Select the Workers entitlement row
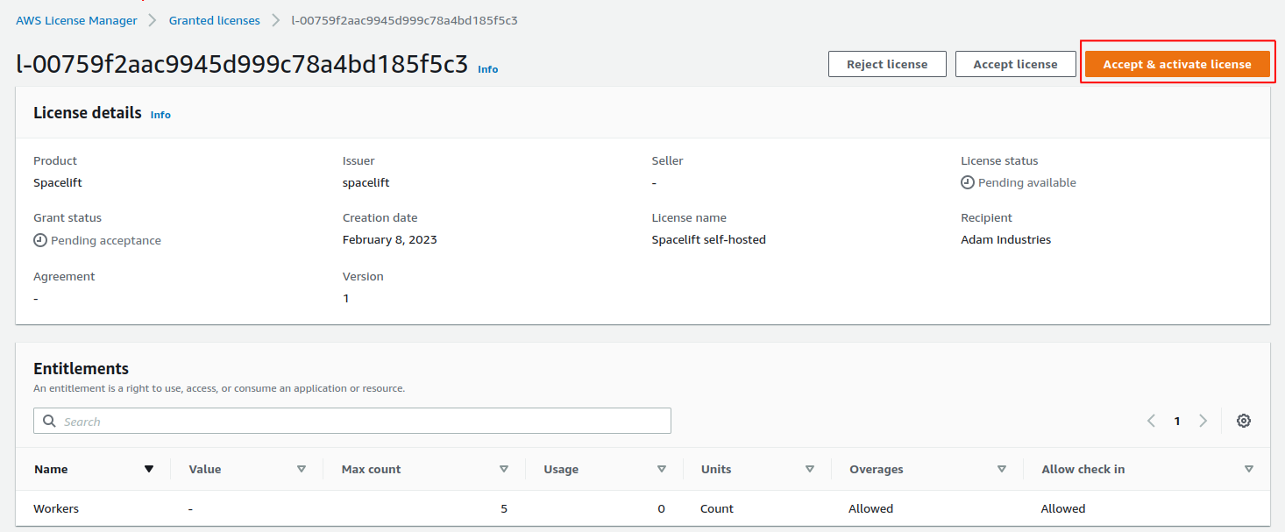The image size is (1285, 532). click(x=57, y=508)
